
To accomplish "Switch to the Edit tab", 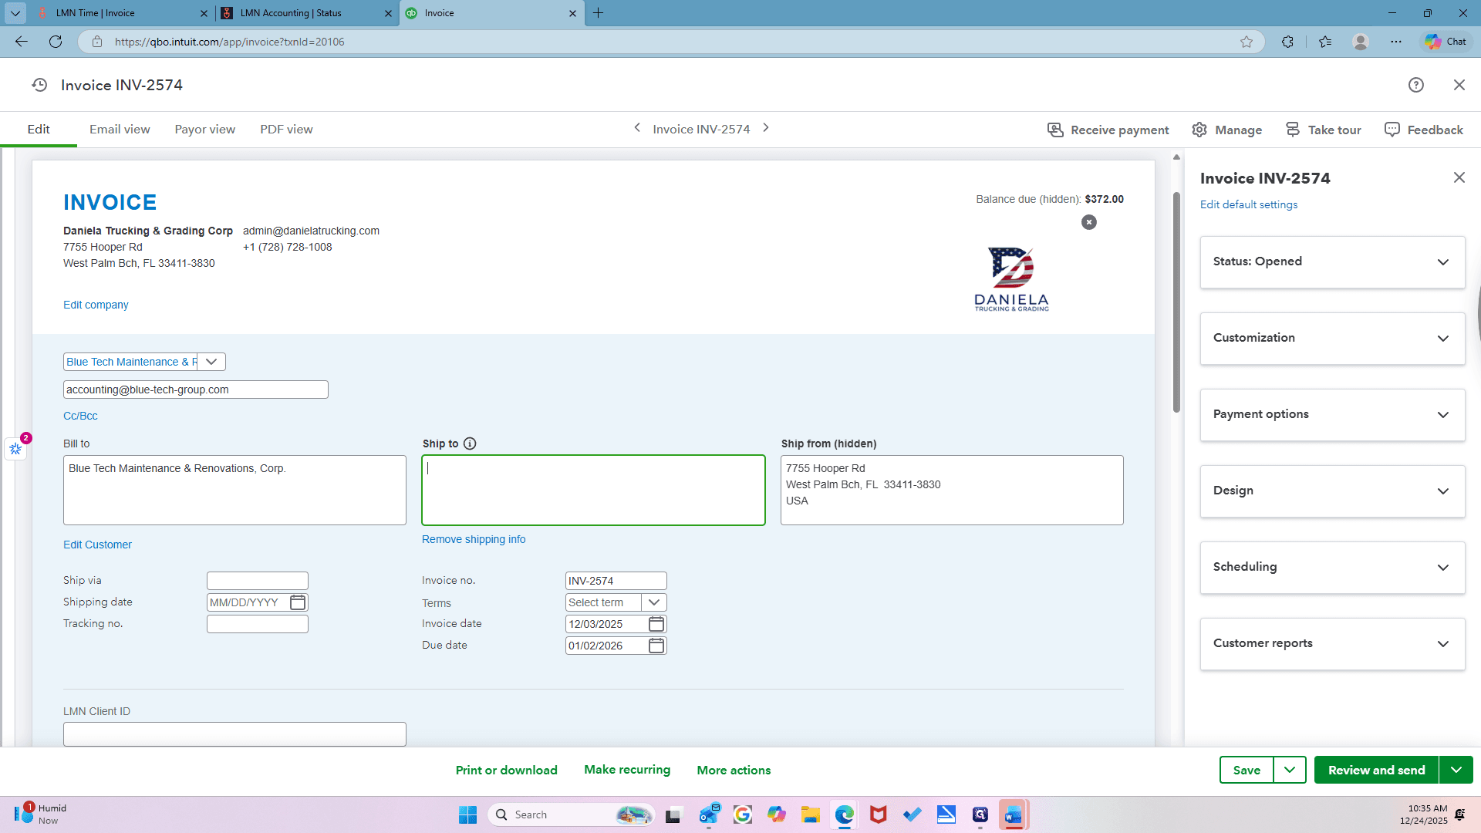I will pos(39,130).
